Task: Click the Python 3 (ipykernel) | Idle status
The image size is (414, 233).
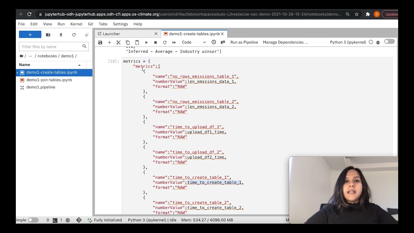Action: (x=152, y=220)
